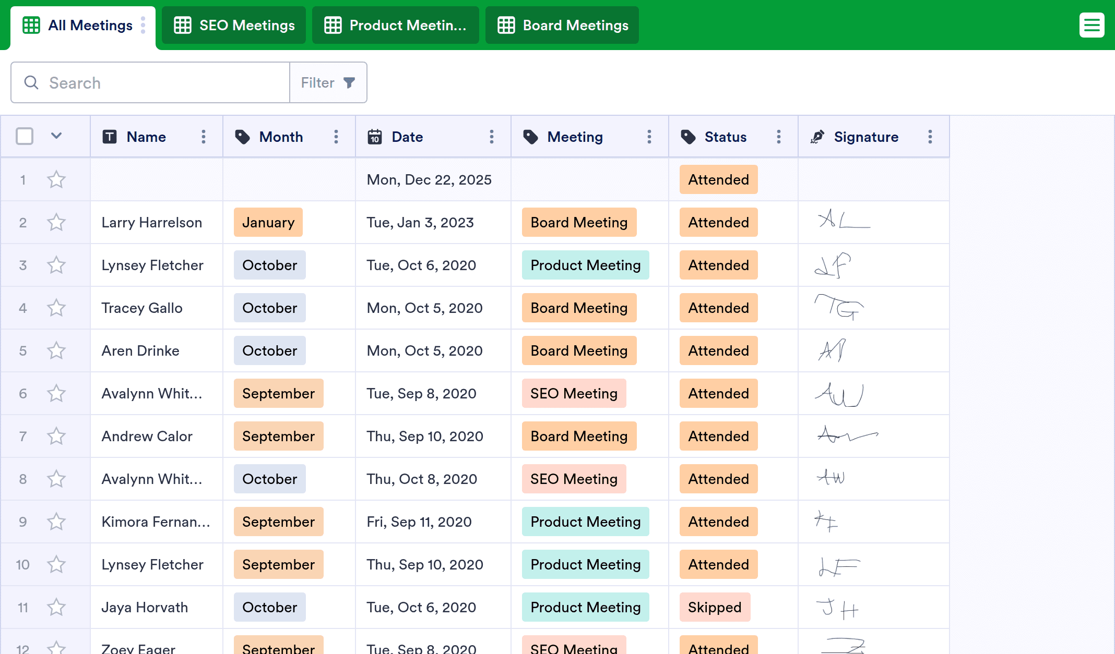1115x654 pixels.
Task: Click the Skipped status tag for Jaya Horvath
Action: [714, 607]
